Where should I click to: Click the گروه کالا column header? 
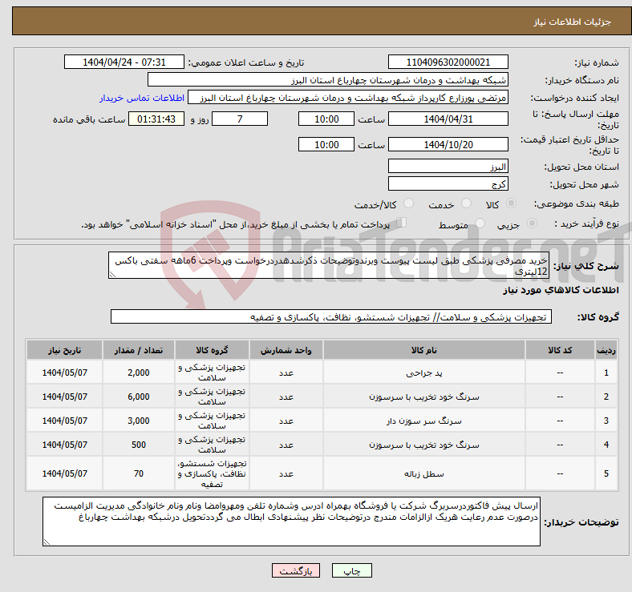(212, 350)
